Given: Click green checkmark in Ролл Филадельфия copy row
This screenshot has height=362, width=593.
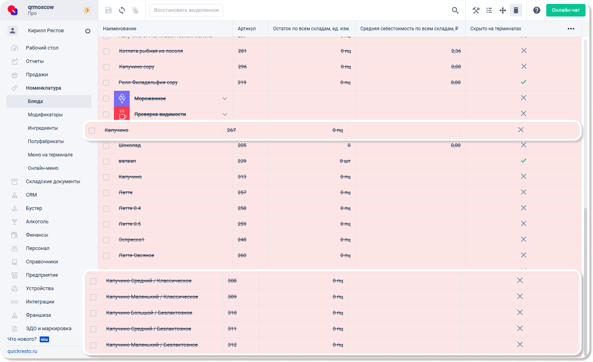Looking at the screenshot, I should (523, 82).
